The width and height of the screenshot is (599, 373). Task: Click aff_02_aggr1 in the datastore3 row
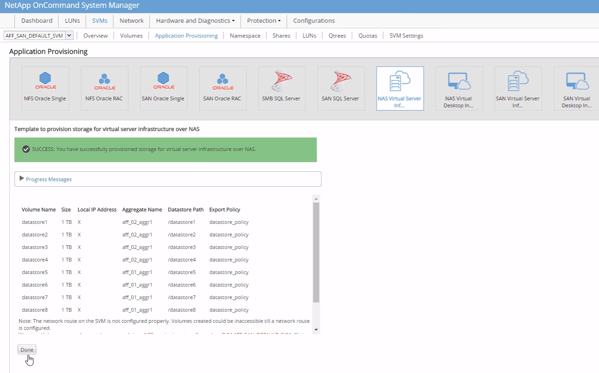[x=137, y=247]
